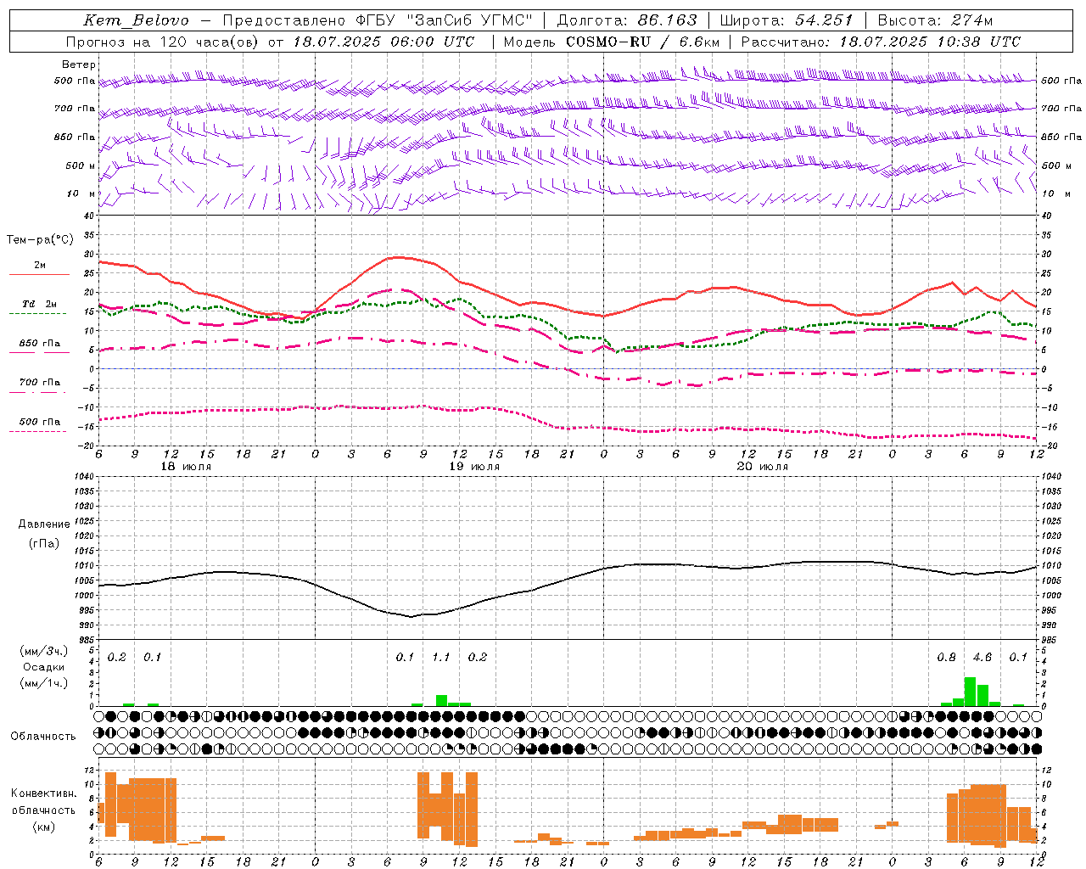Screen dimensions: 1086x869
Task: Click the "Давление" pressure panel label
Action: (43, 524)
